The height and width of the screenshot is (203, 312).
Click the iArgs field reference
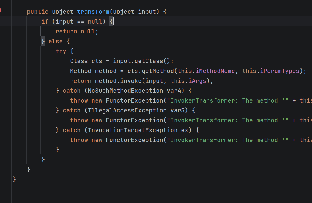[x=197, y=81]
